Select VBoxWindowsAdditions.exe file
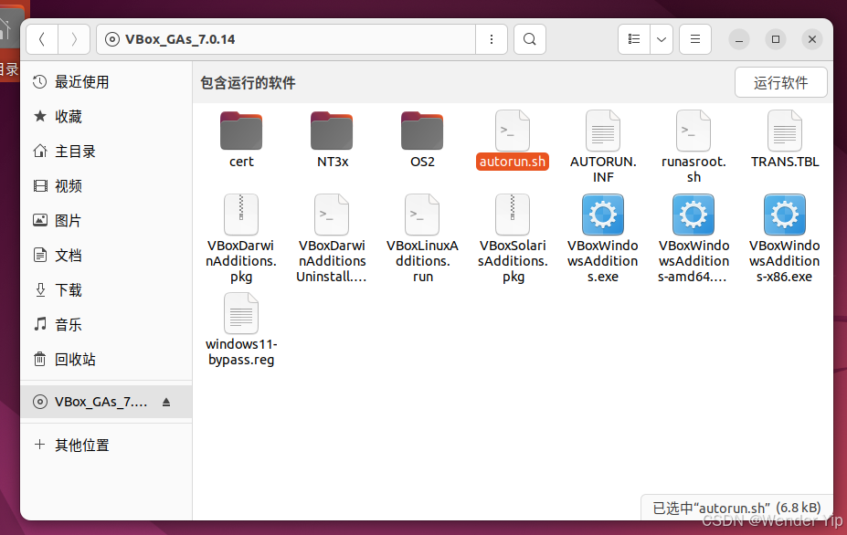Viewport: 847px width, 535px height. 603,238
